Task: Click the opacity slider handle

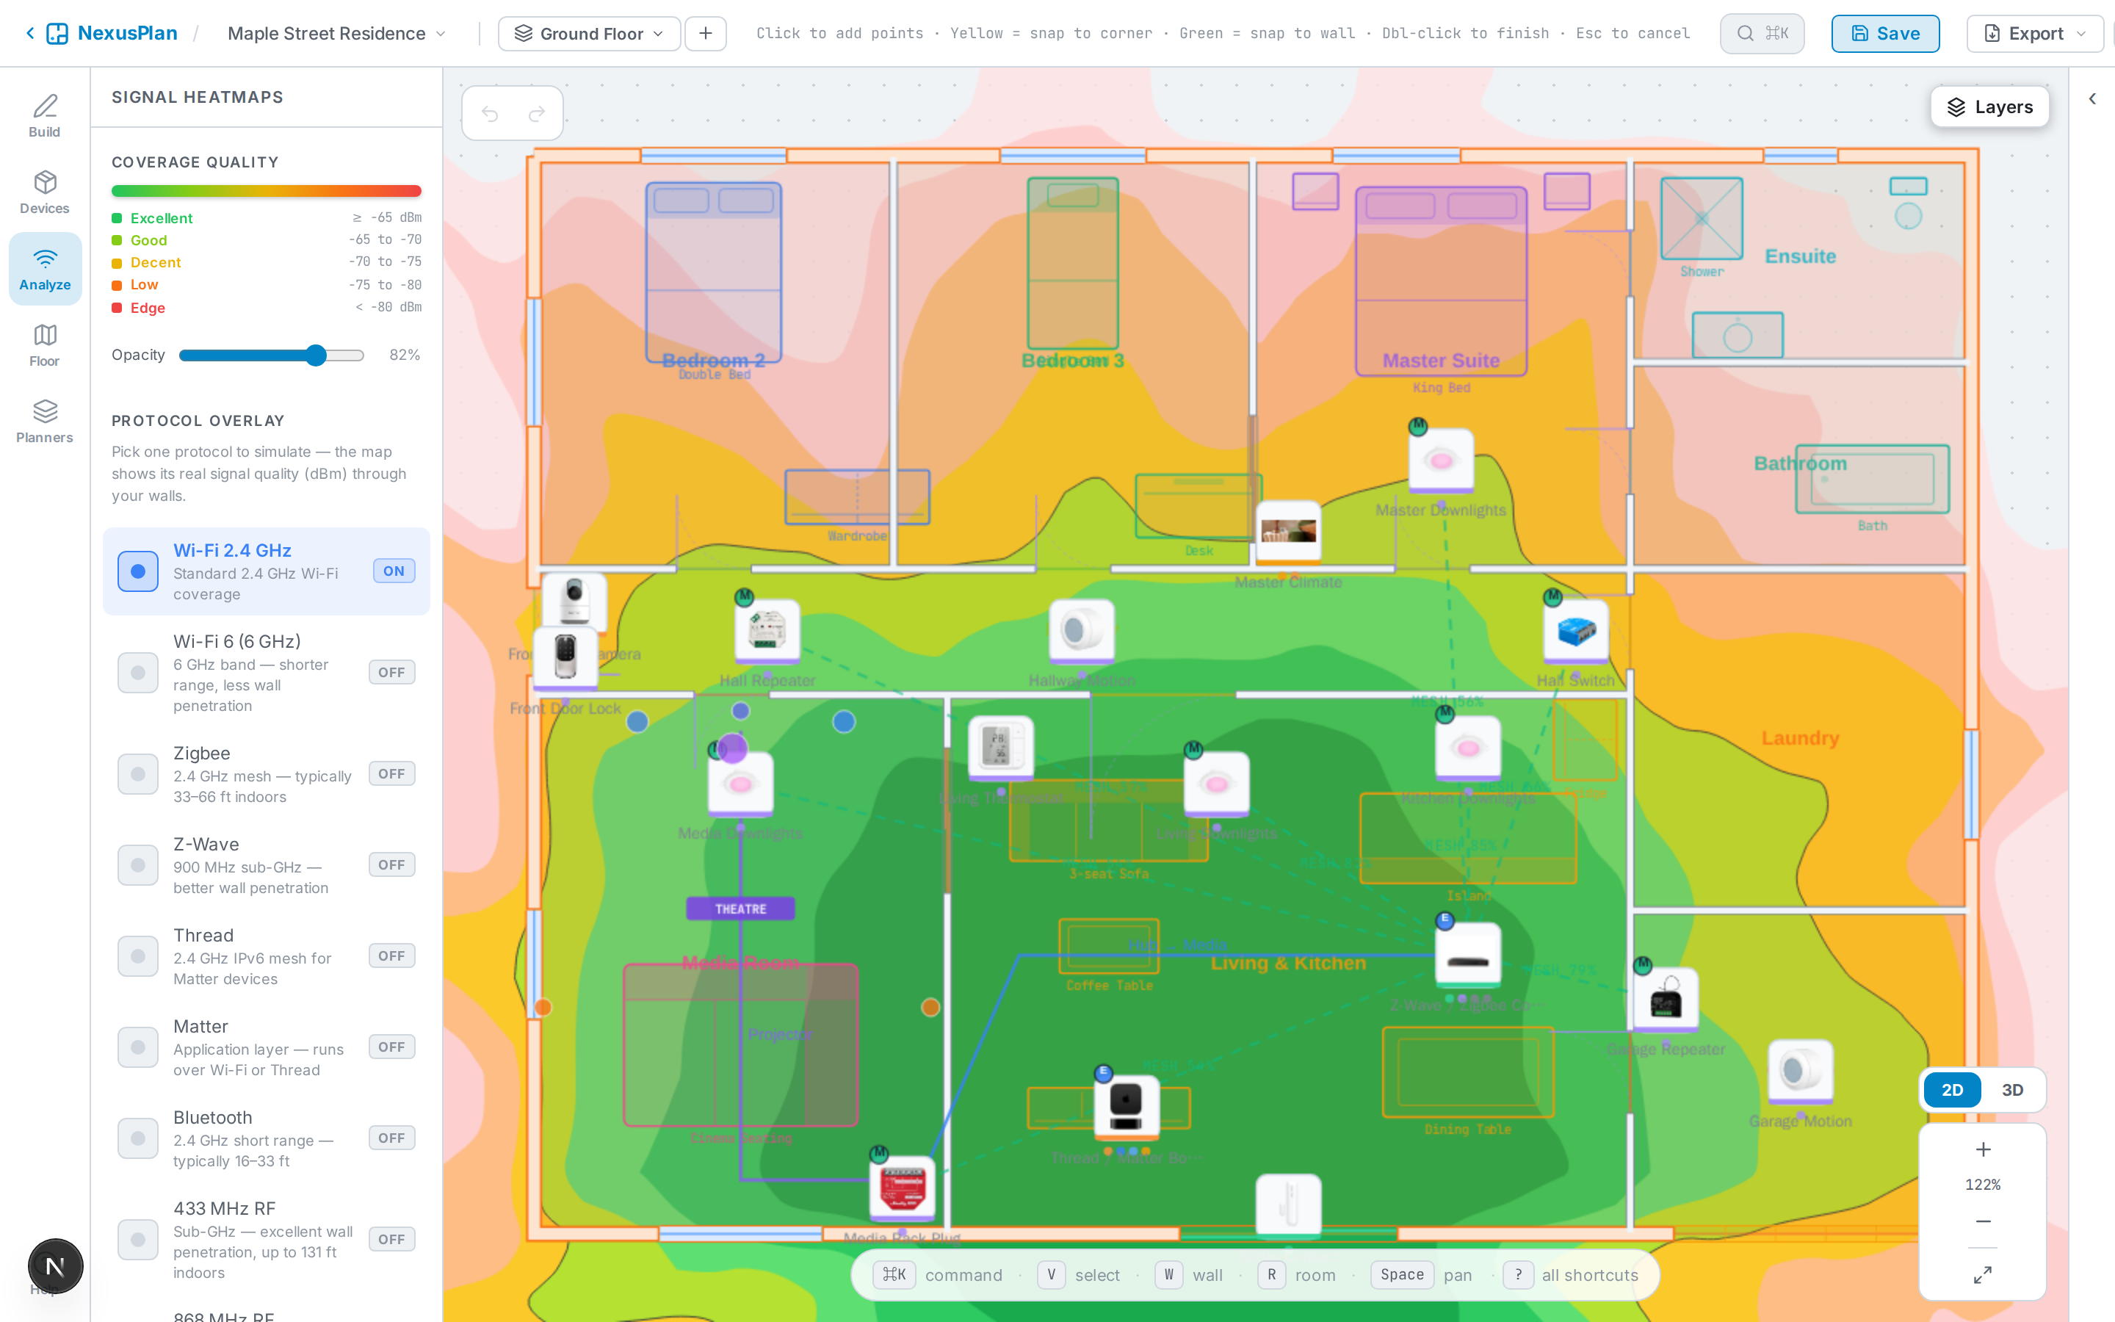Action: pos(317,355)
